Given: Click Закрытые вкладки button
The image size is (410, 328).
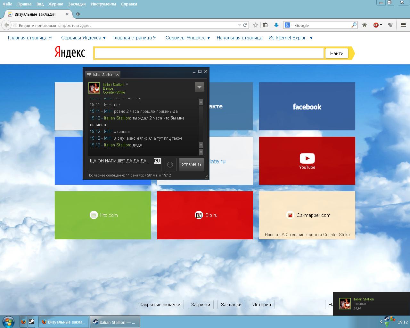Looking at the screenshot, I should click(x=160, y=305).
